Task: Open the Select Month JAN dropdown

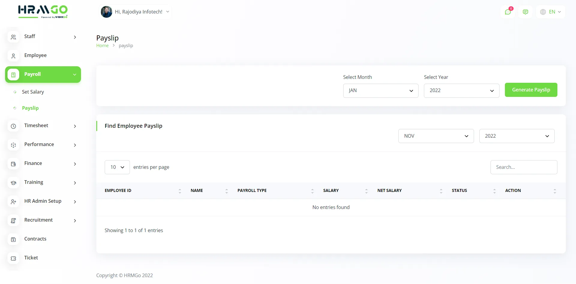Action: (x=381, y=91)
